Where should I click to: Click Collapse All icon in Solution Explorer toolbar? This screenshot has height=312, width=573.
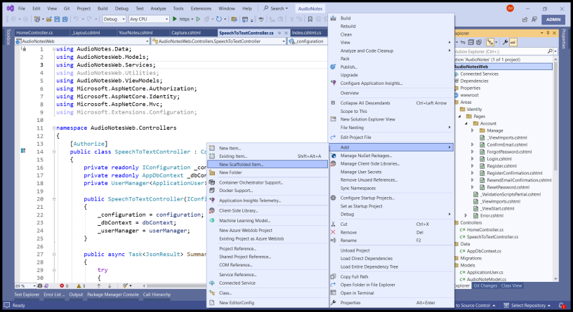click(x=471, y=42)
